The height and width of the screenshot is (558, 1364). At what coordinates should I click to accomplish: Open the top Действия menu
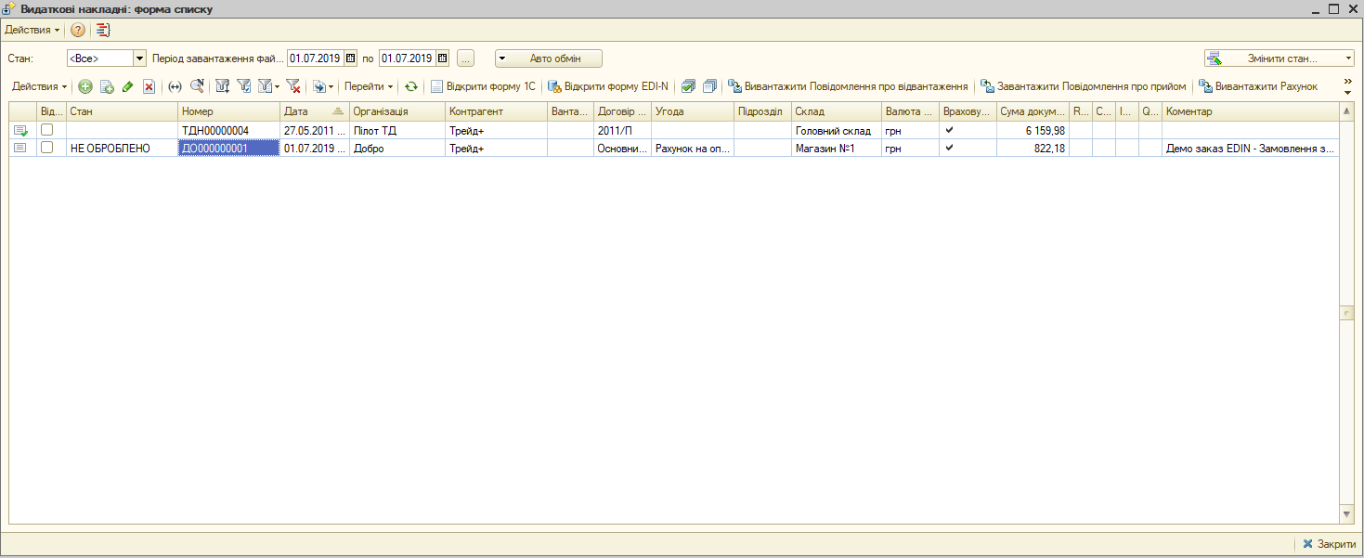[x=32, y=30]
